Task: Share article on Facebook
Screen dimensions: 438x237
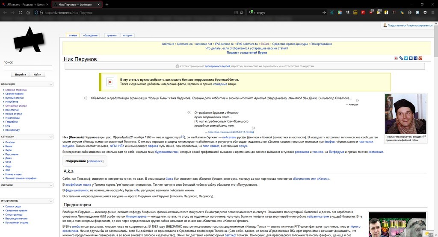Action: point(415,58)
